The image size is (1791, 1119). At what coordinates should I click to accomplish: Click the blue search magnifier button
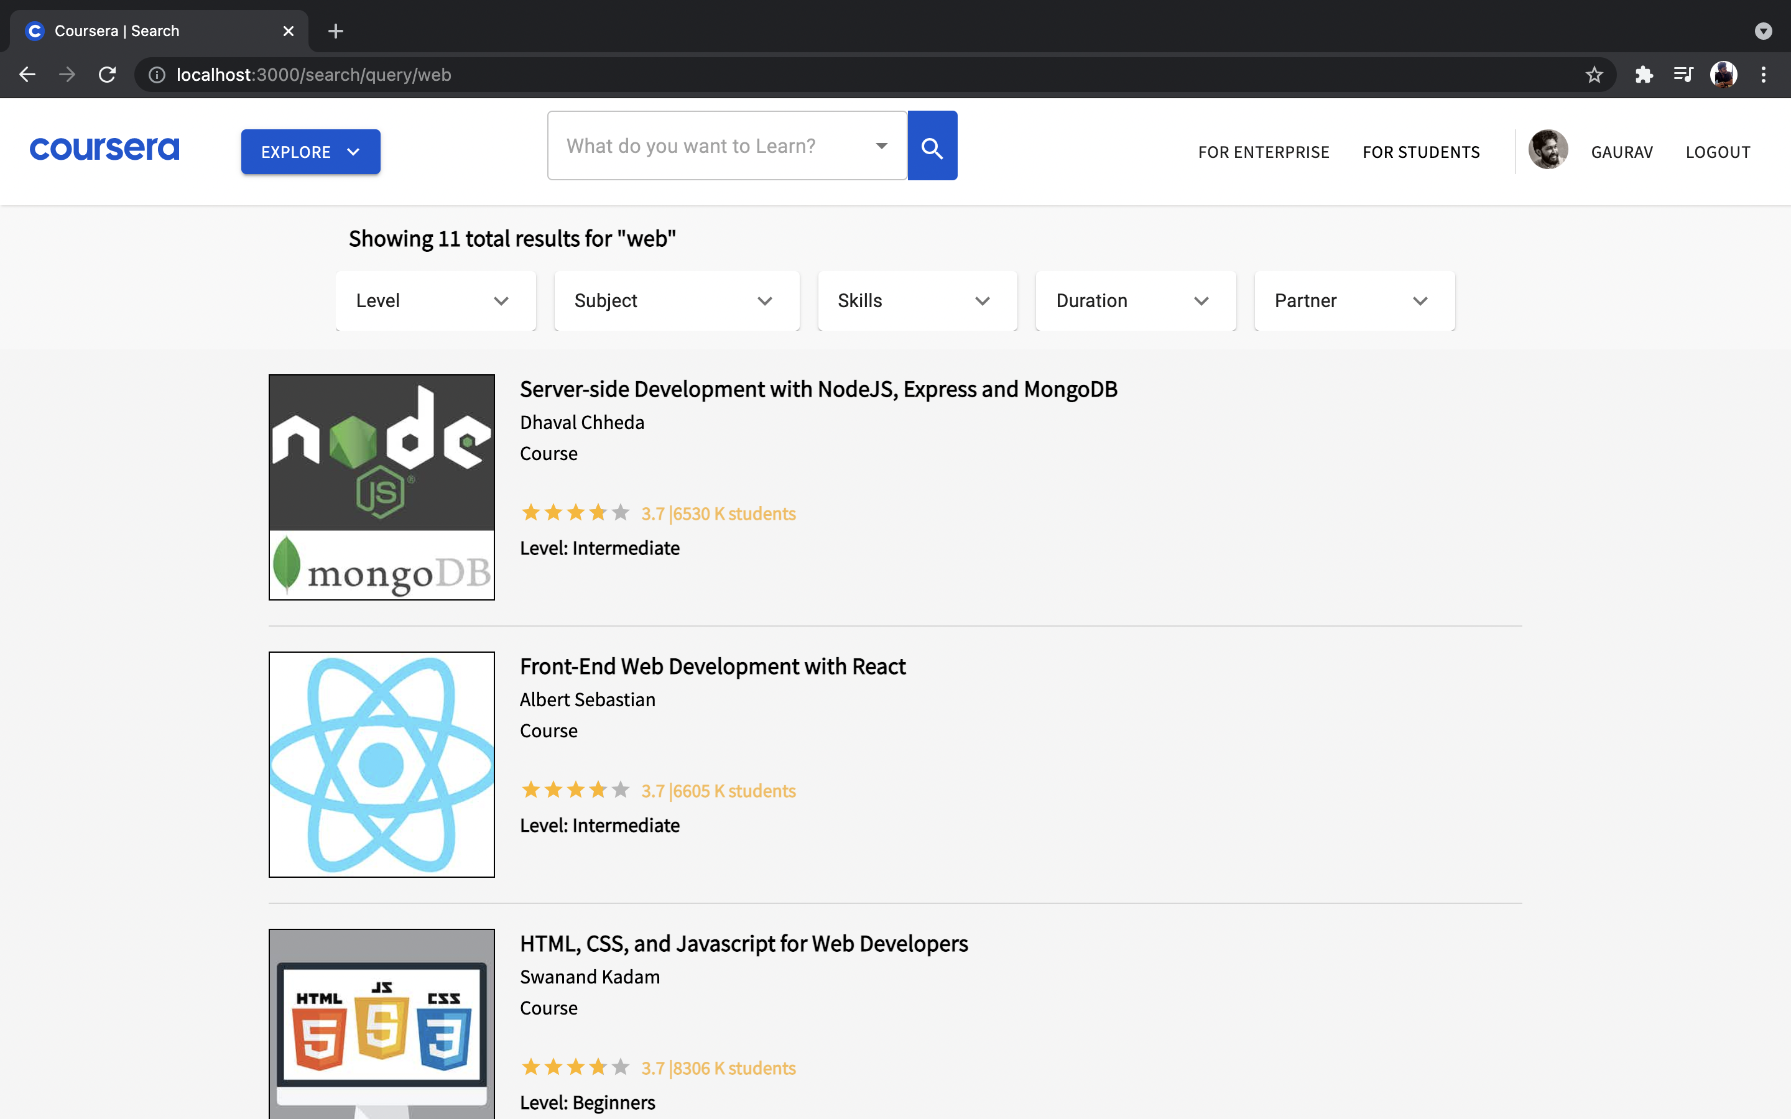click(x=932, y=146)
